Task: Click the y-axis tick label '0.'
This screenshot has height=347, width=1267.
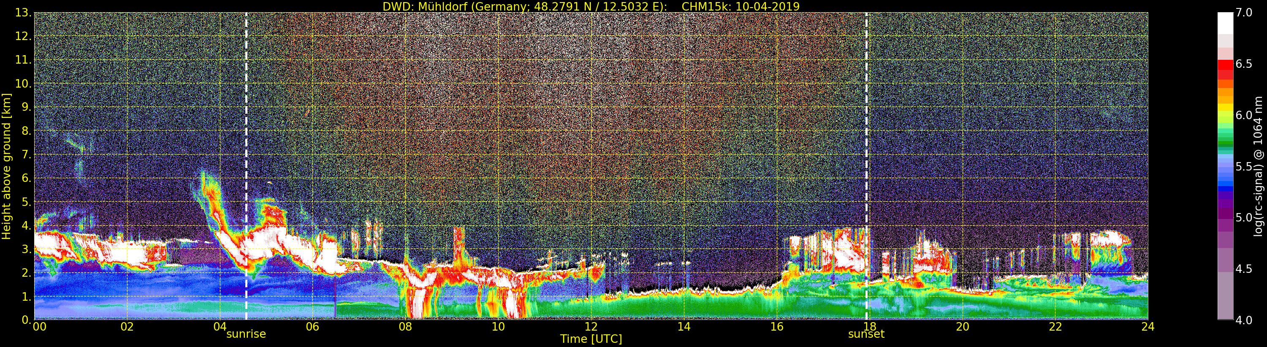Action: coord(26,320)
